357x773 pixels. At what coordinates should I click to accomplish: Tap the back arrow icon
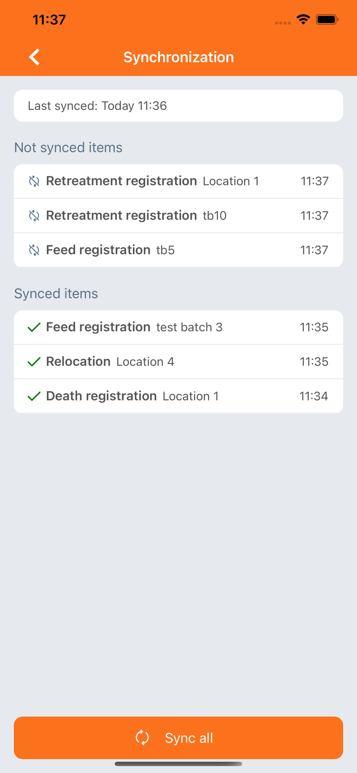34,57
